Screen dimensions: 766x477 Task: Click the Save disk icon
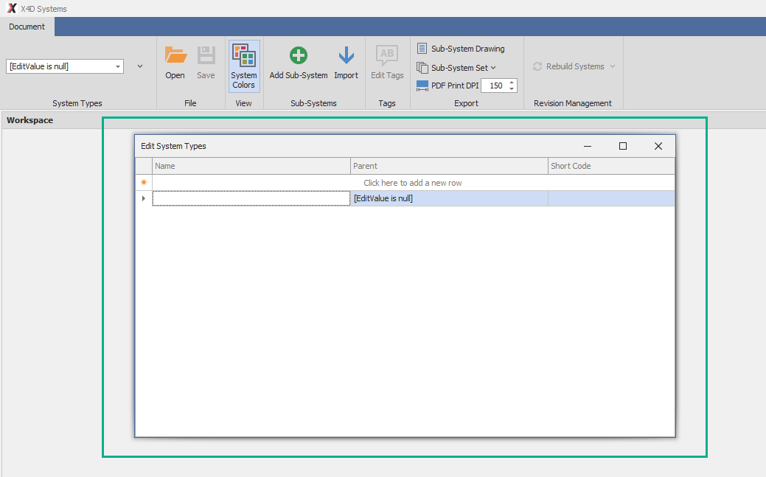pos(206,56)
